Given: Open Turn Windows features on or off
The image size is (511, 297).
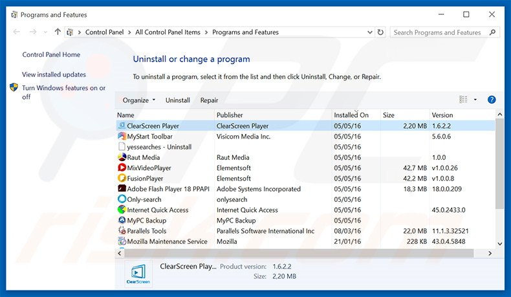Looking at the screenshot, I should coord(64,92).
